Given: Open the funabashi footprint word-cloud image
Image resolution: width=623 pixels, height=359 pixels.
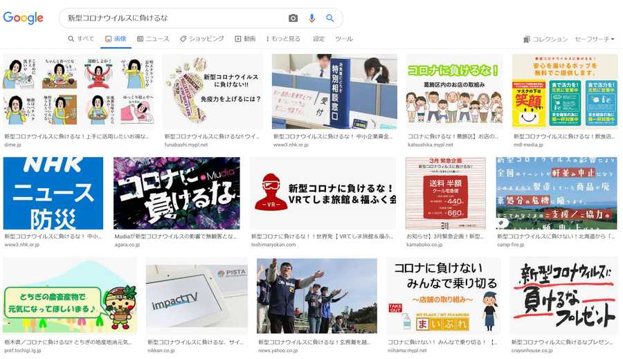Looking at the screenshot, I should 213,92.
